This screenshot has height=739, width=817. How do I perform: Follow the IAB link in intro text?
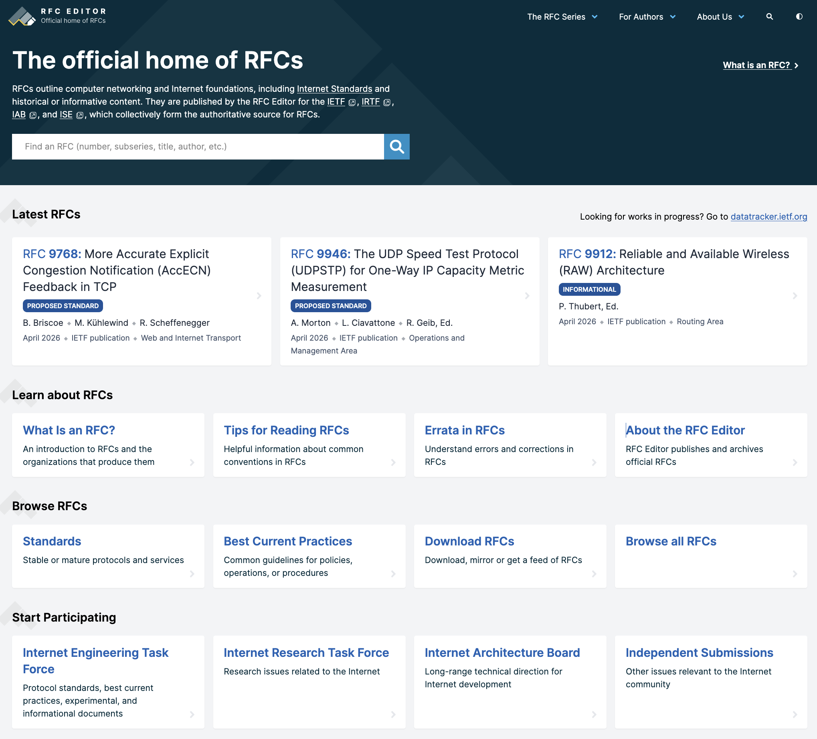point(19,115)
